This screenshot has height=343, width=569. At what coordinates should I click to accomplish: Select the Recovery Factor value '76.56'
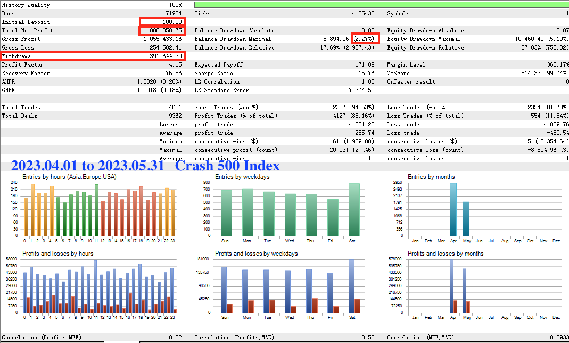(x=174, y=73)
